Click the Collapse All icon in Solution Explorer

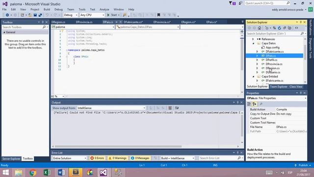(x=285, y=28)
